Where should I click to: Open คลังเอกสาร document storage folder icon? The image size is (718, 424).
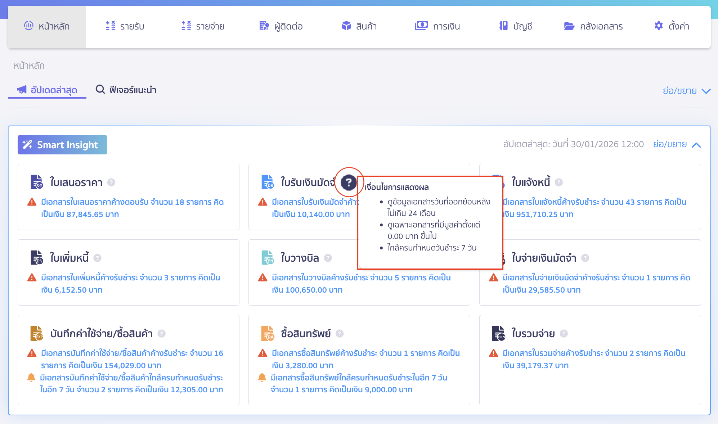tap(569, 26)
